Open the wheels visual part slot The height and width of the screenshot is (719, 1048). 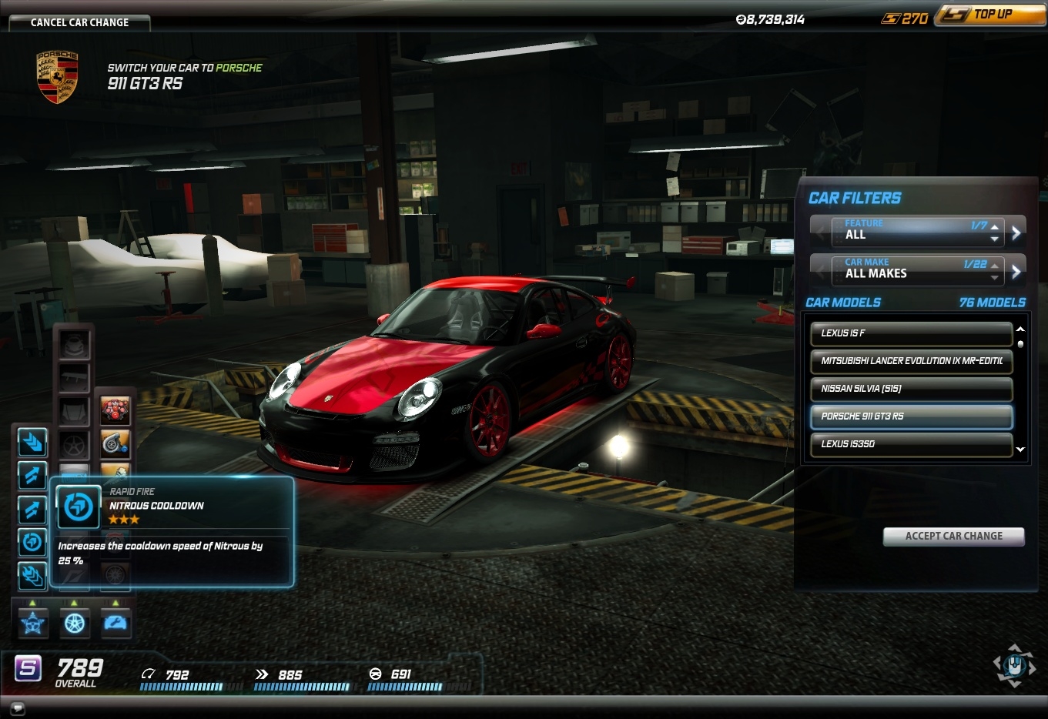(75, 444)
